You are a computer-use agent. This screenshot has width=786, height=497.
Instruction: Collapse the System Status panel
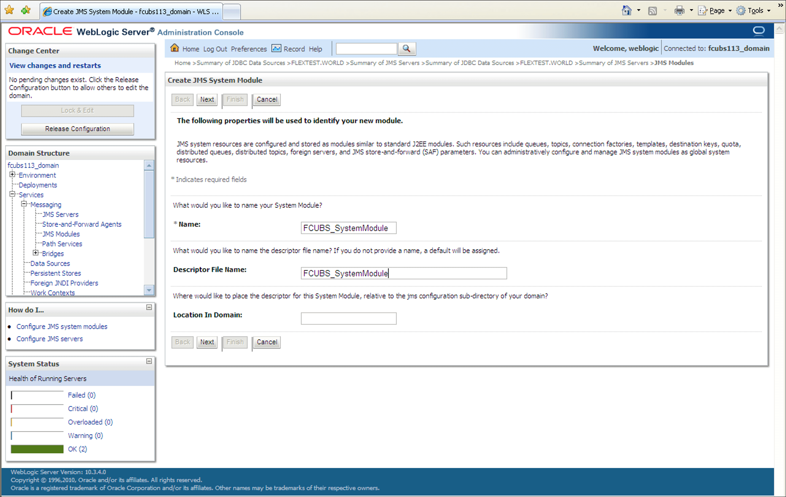point(149,361)
